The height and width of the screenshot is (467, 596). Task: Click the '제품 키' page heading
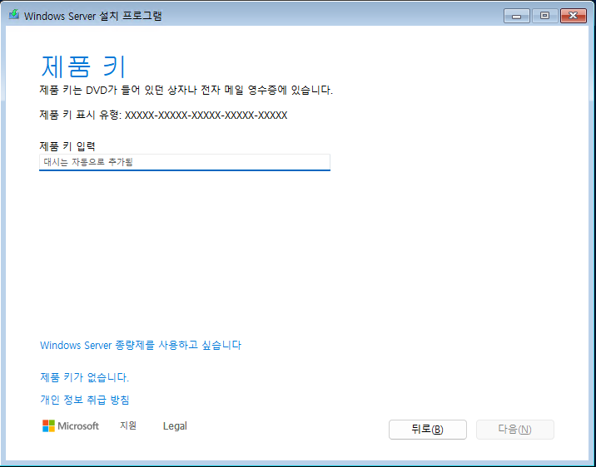83,66
